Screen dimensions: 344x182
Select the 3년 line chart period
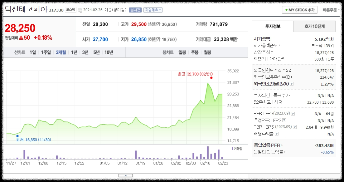[85, 52]
